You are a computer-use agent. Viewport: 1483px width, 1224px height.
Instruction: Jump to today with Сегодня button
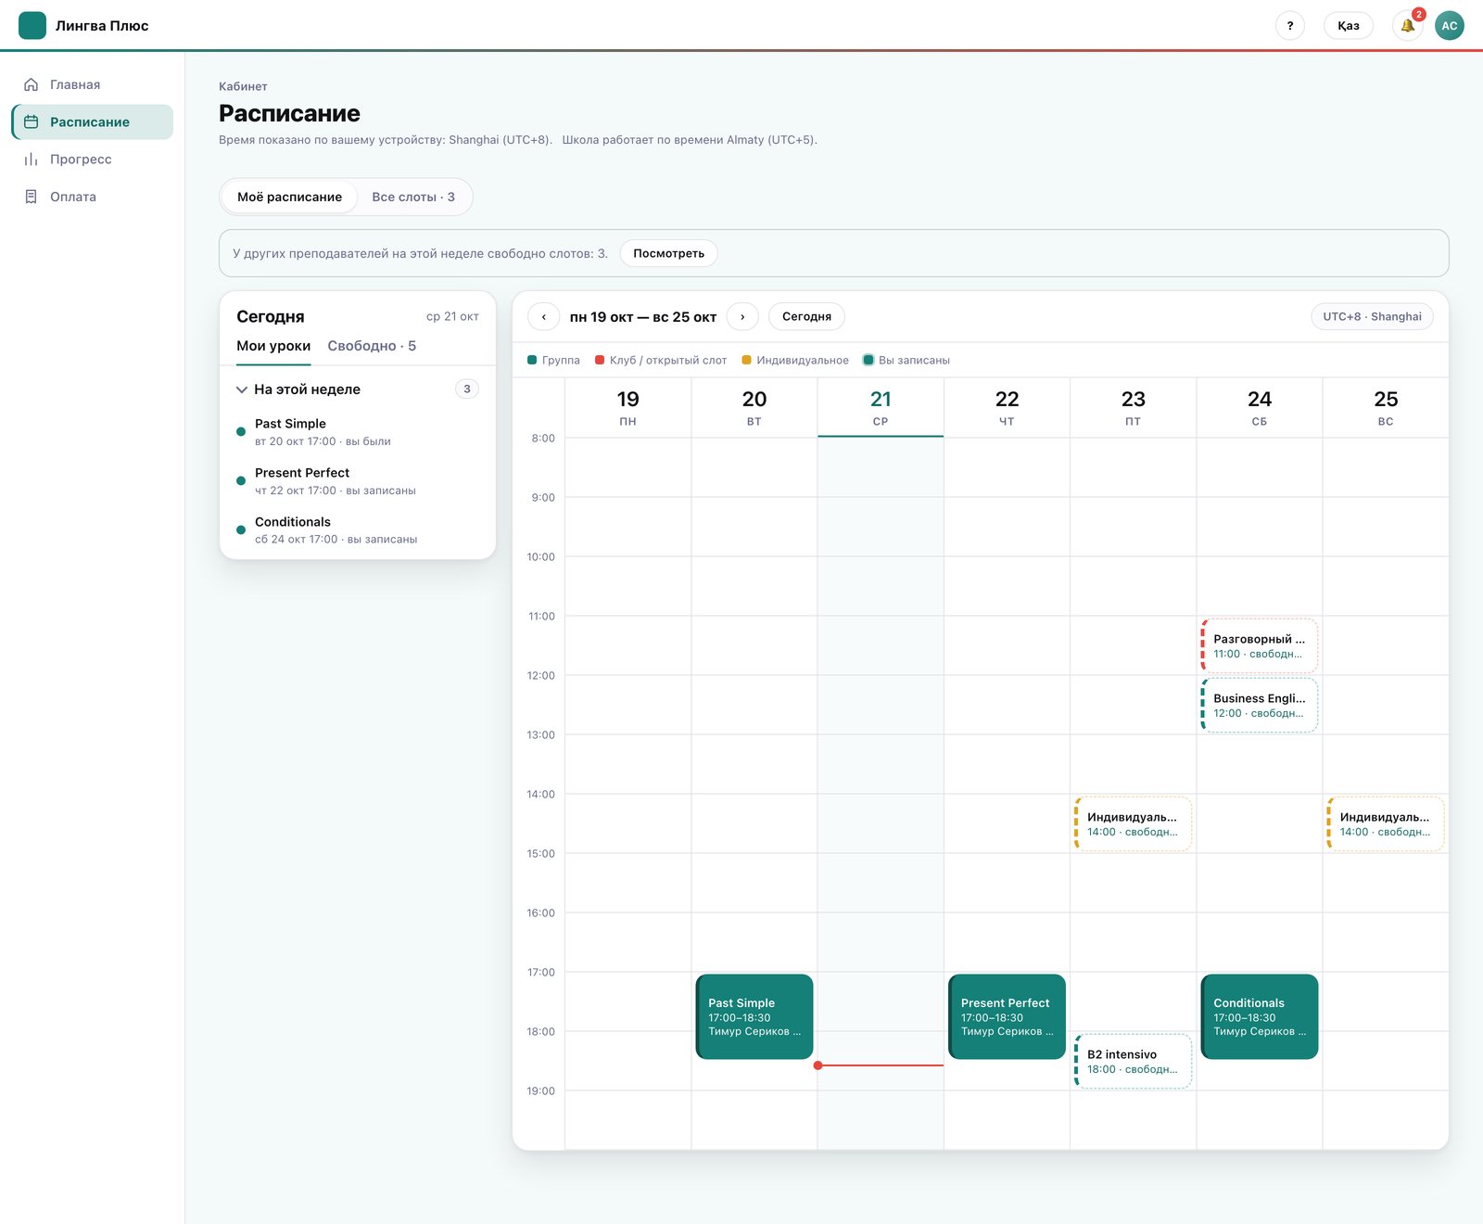click(806, 316)
